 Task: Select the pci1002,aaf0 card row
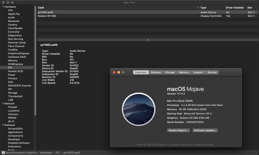[148, 12]
